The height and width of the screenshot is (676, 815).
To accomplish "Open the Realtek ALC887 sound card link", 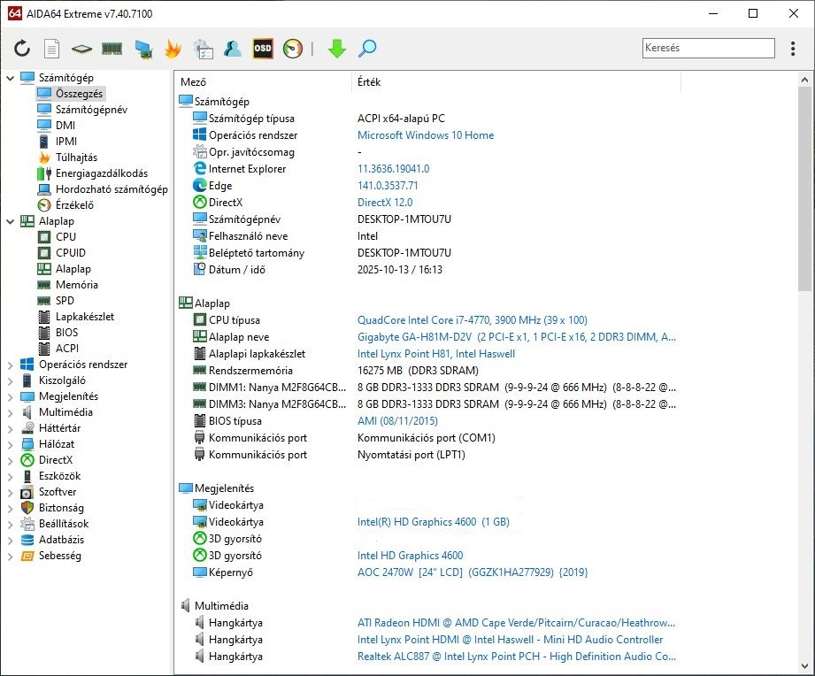I will [x=517, y=657].
